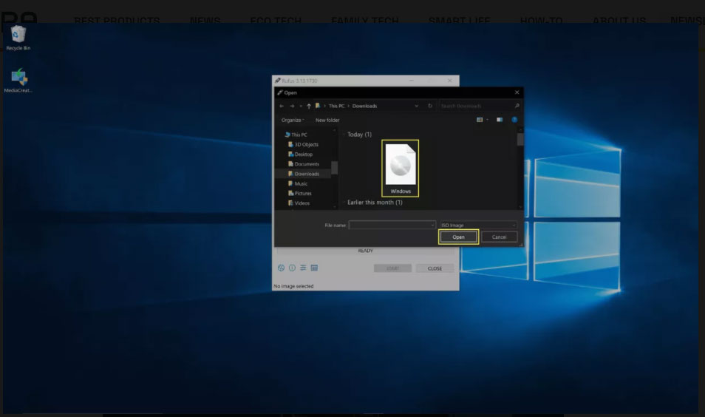Navigate up one folder level

tap(308, 106)
